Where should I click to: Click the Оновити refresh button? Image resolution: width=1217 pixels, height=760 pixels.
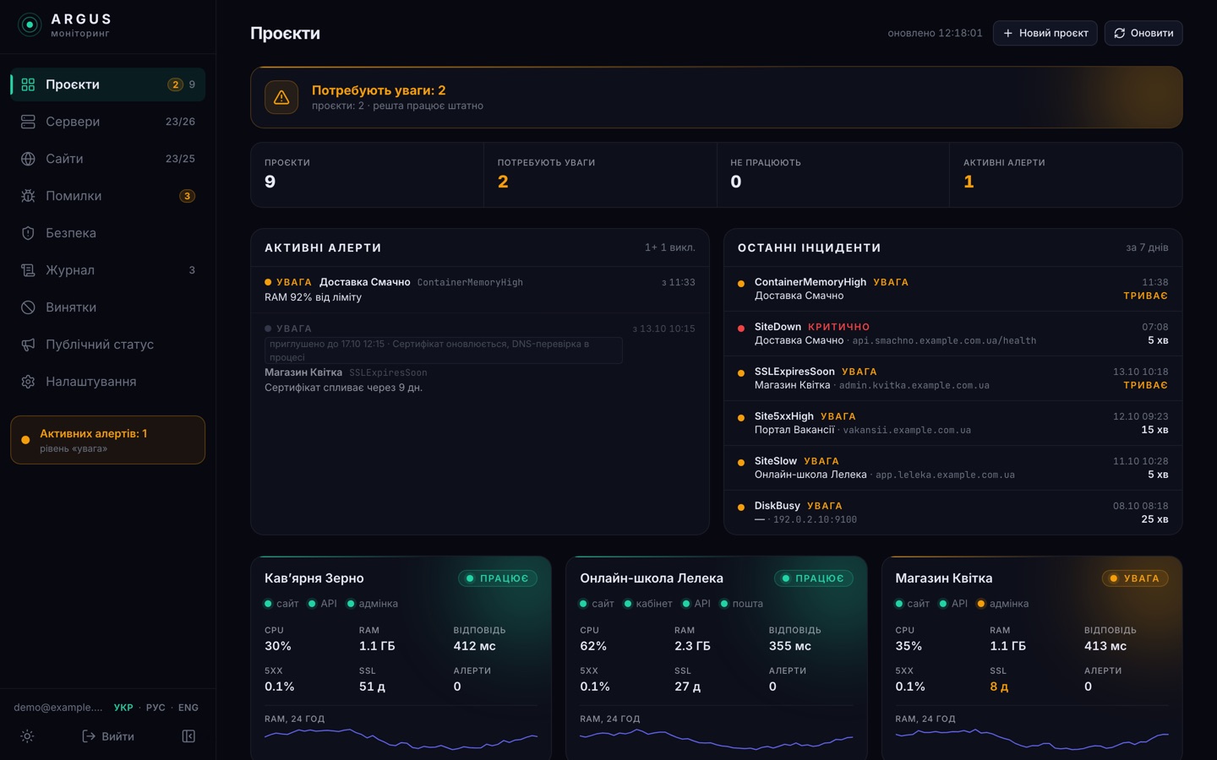click(1143, 33)
